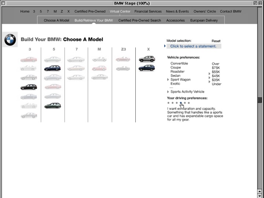Image resolution: width=264 pixels, height=198 pixels.
Task: Select the dark blue X5 SUV
Action: click(x=147, y=68)
